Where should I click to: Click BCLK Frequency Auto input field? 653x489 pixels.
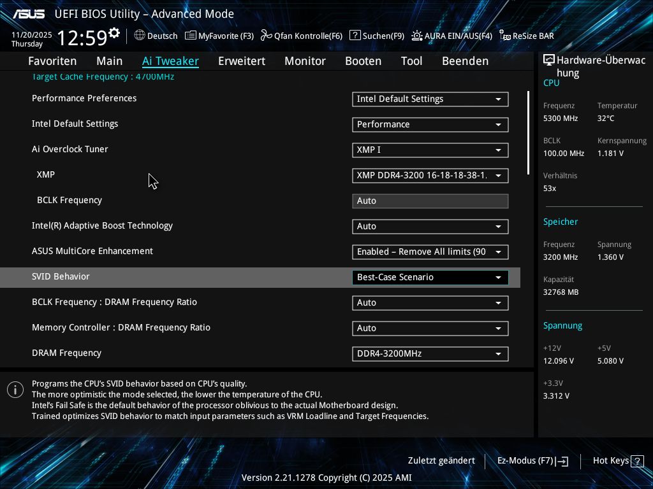pos(430,201)
